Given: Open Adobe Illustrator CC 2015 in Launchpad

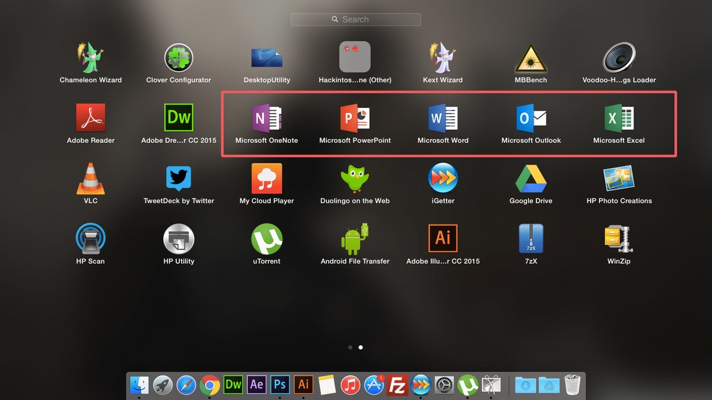Looking at the screenshot, I should pyautogui.click(x=443, y=239).
